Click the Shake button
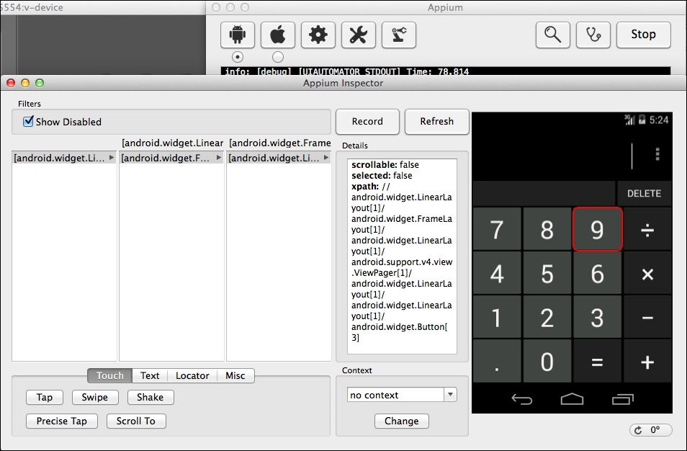Viewport: 687px width, 451px height. [151, 397]
